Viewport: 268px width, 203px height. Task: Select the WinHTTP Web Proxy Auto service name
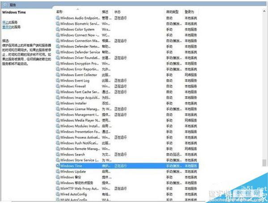(80, 188)
